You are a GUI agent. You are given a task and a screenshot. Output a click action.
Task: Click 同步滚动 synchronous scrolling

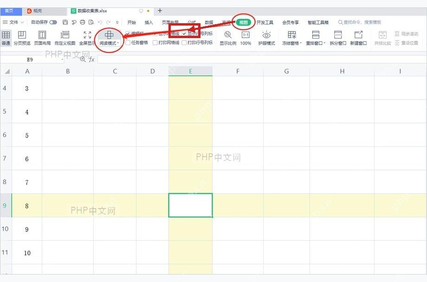[x=406, y=34]
